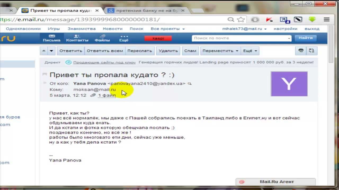Mark message as Спам
The height and width of the screenshot is (190, 339).
click(190, 51)
